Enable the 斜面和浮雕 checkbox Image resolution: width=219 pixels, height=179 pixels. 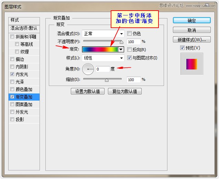[12, 36]
